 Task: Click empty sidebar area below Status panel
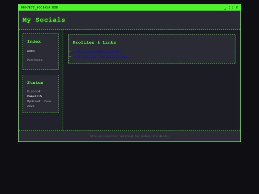click(41, 122)
